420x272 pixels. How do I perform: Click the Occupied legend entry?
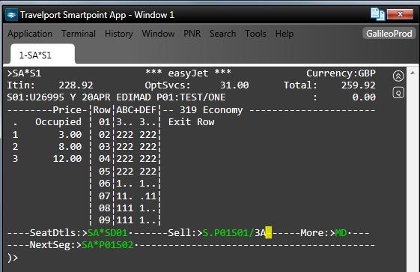(58, 122)
